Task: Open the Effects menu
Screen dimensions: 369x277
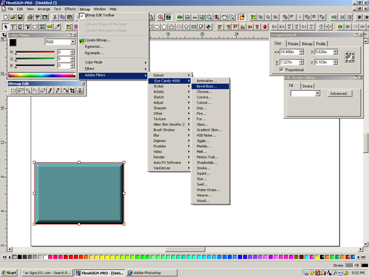Action: [70, 9]
